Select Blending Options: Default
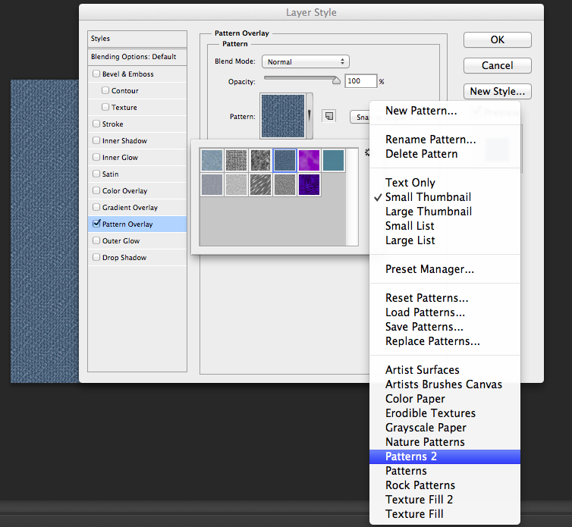Image resolution: width=572 pixels, height=527 pixels. tap(137, 57)
